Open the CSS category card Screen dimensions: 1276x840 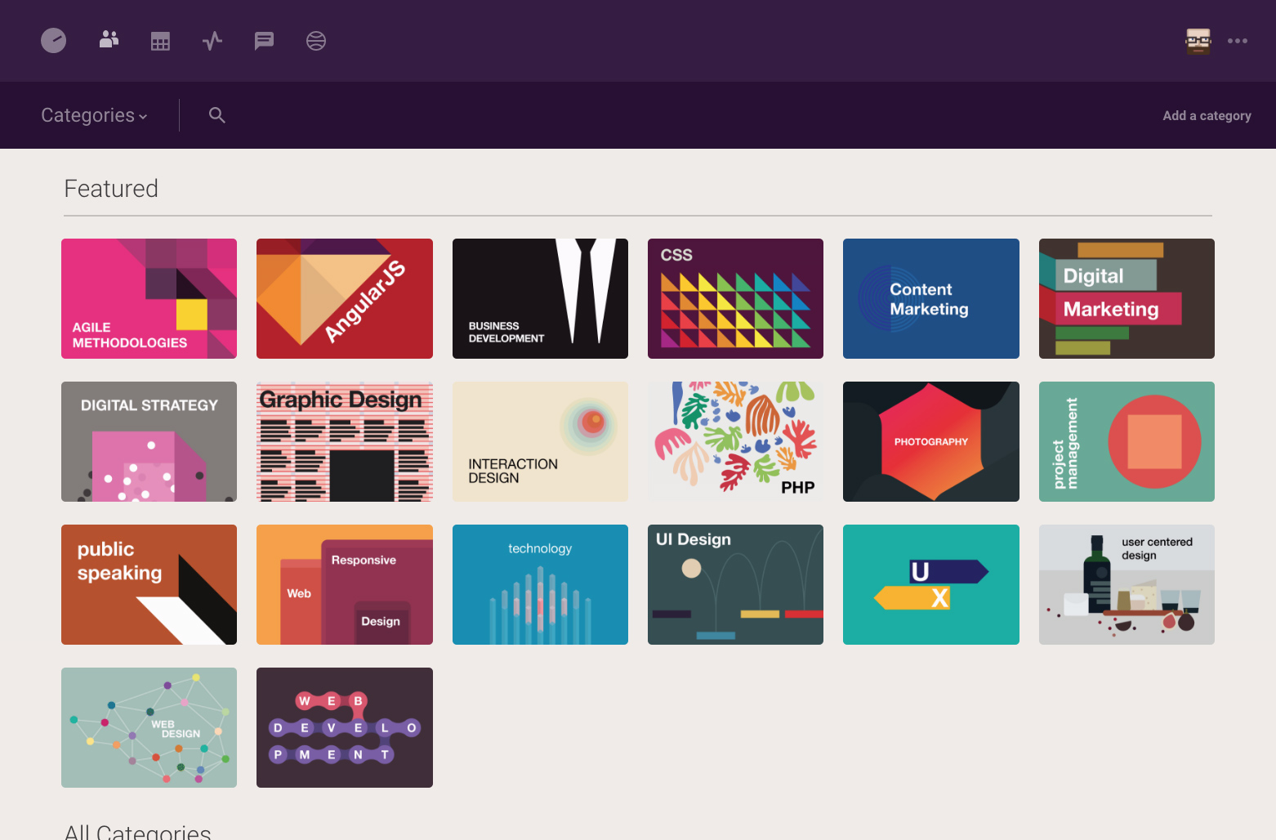(x=735, y=298)
